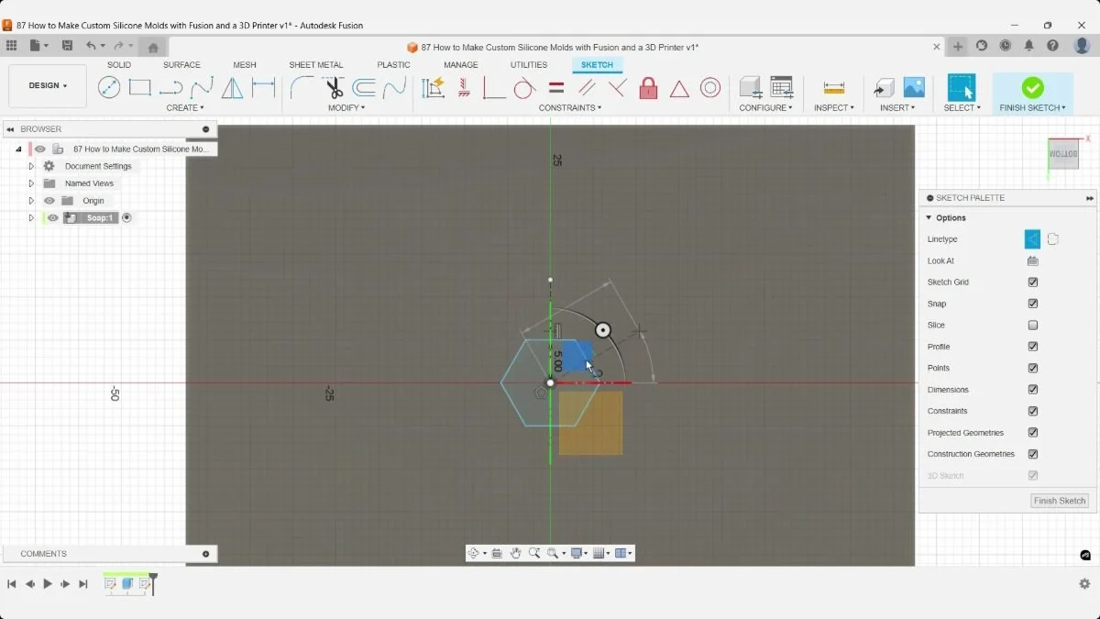Click the green Finish Sketch checkmark
1100x619 pixels.
tap(1033, 87)
